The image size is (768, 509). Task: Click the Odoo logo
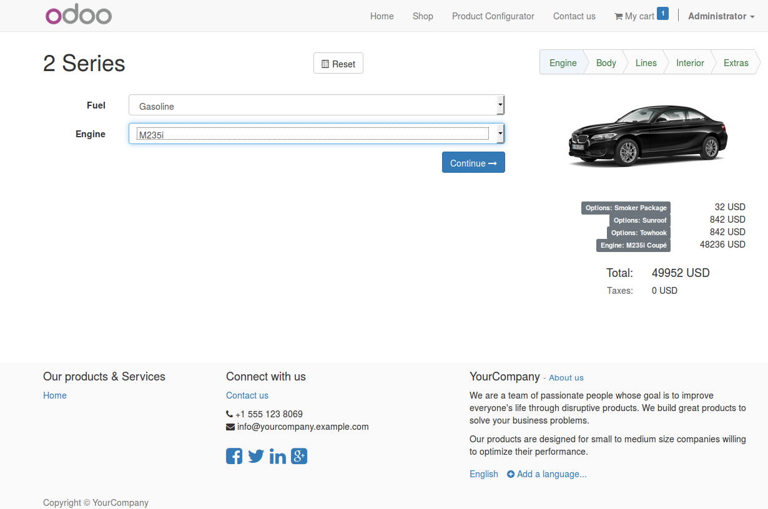pyautogui.click(x=79, y=16)
